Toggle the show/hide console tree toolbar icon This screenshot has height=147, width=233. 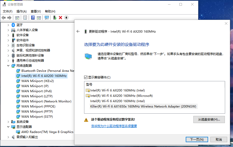(17, 18)
